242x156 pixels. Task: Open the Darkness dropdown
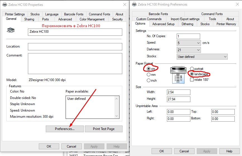[x=189, y=50]
